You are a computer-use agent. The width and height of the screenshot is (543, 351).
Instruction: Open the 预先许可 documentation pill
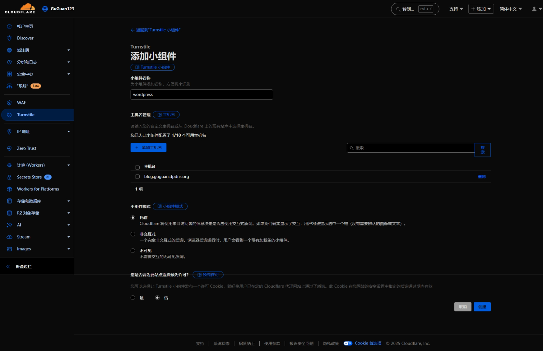pyautogui.click(x=208, y=275)
